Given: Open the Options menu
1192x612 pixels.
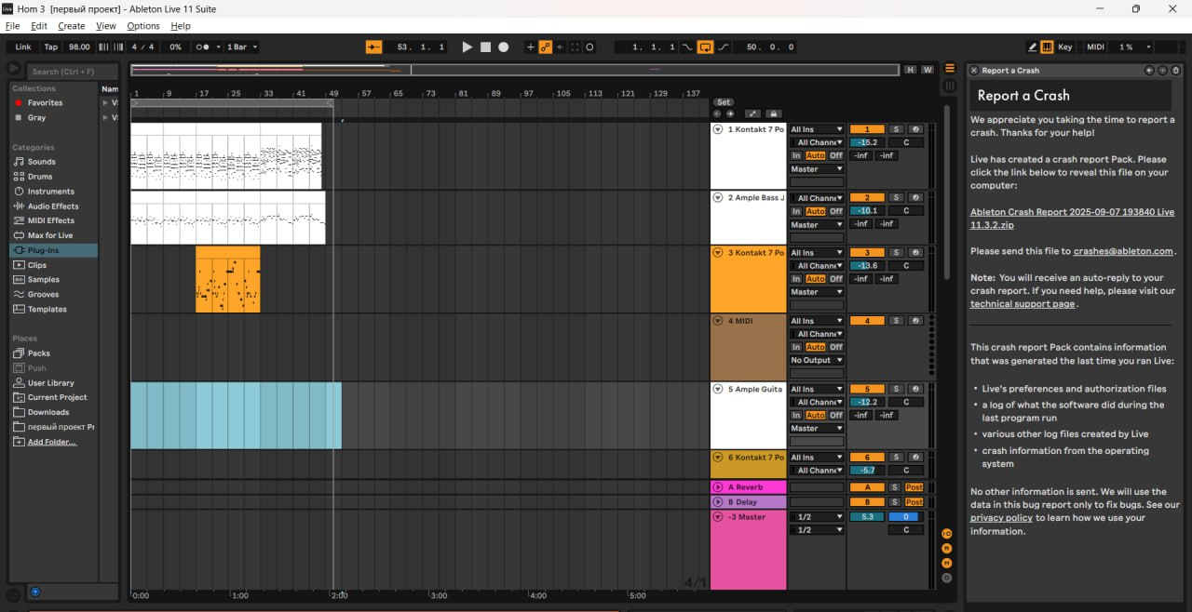Looking at the screenshot, I should 143,26.
